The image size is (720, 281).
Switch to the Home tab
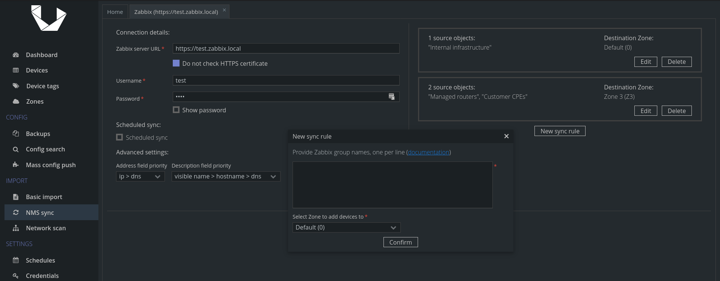115,12
